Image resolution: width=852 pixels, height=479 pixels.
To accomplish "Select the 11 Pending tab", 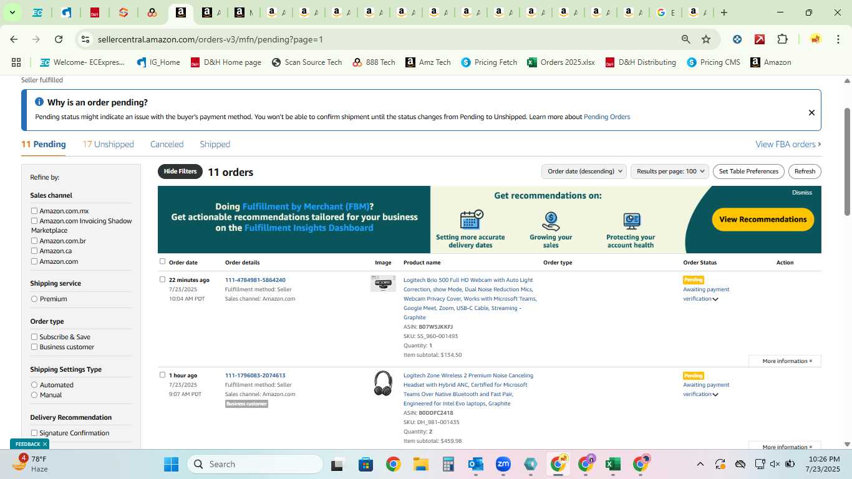I will (x=44, y=144).
